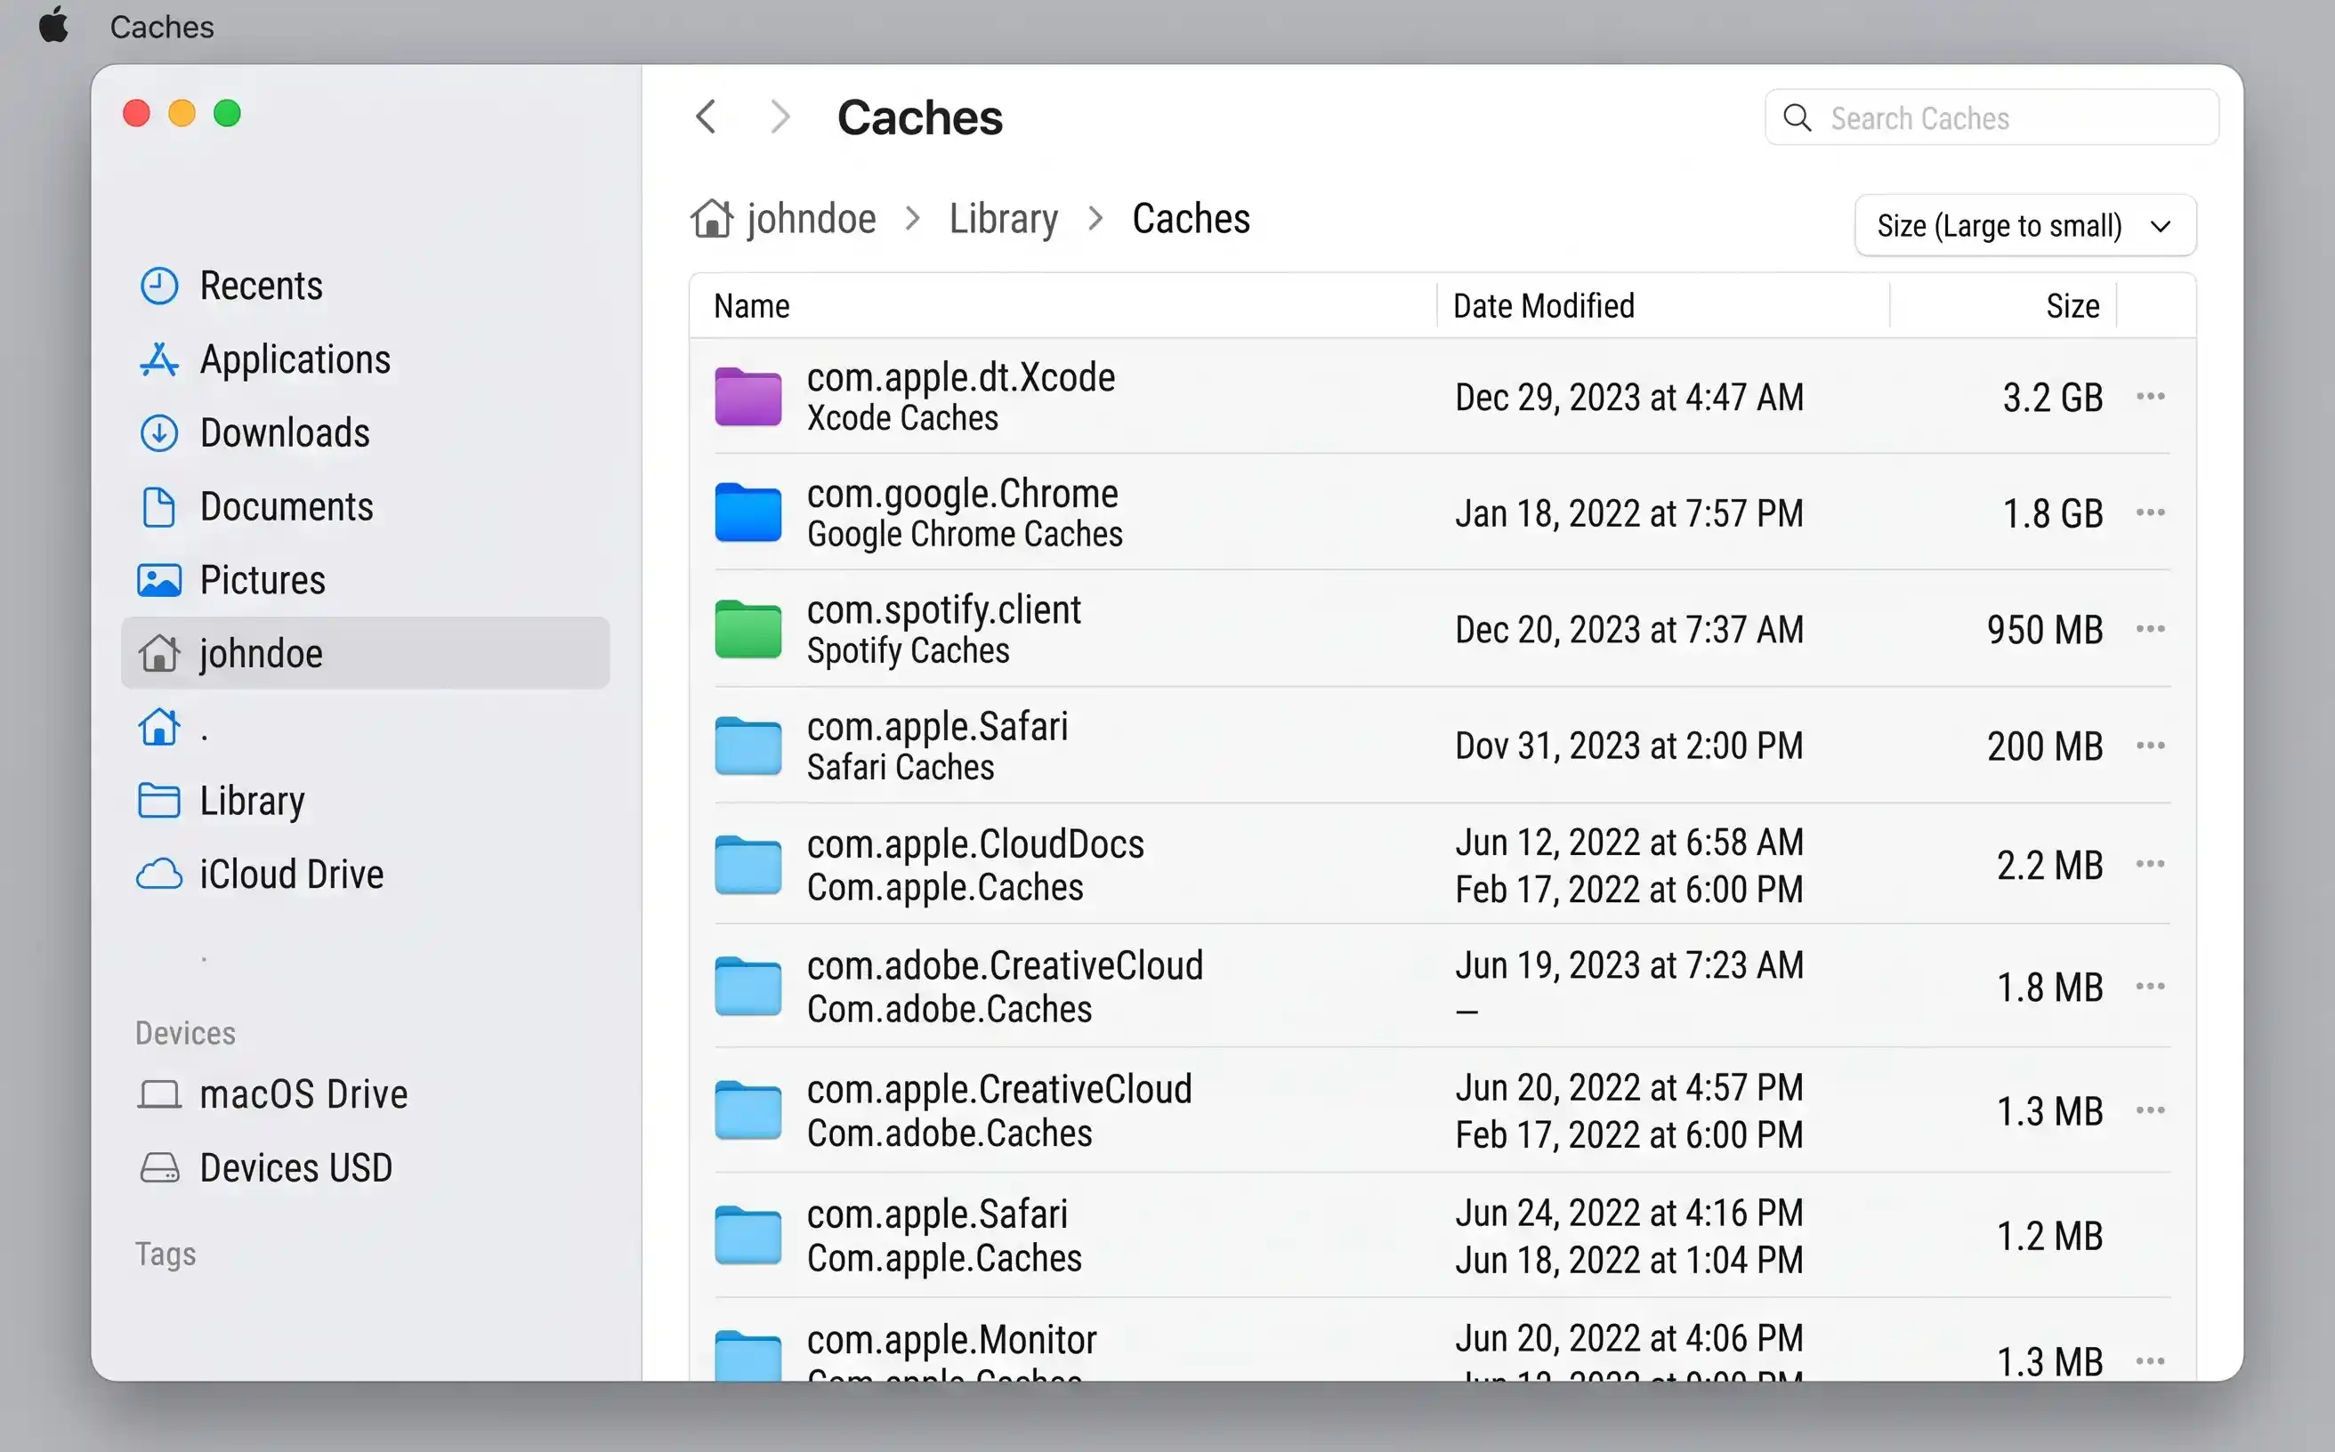The width and height of the screenshot is (2335, 1452).
Task: Navigate to Library in the breadcrumb
Action: point(1004,219)
